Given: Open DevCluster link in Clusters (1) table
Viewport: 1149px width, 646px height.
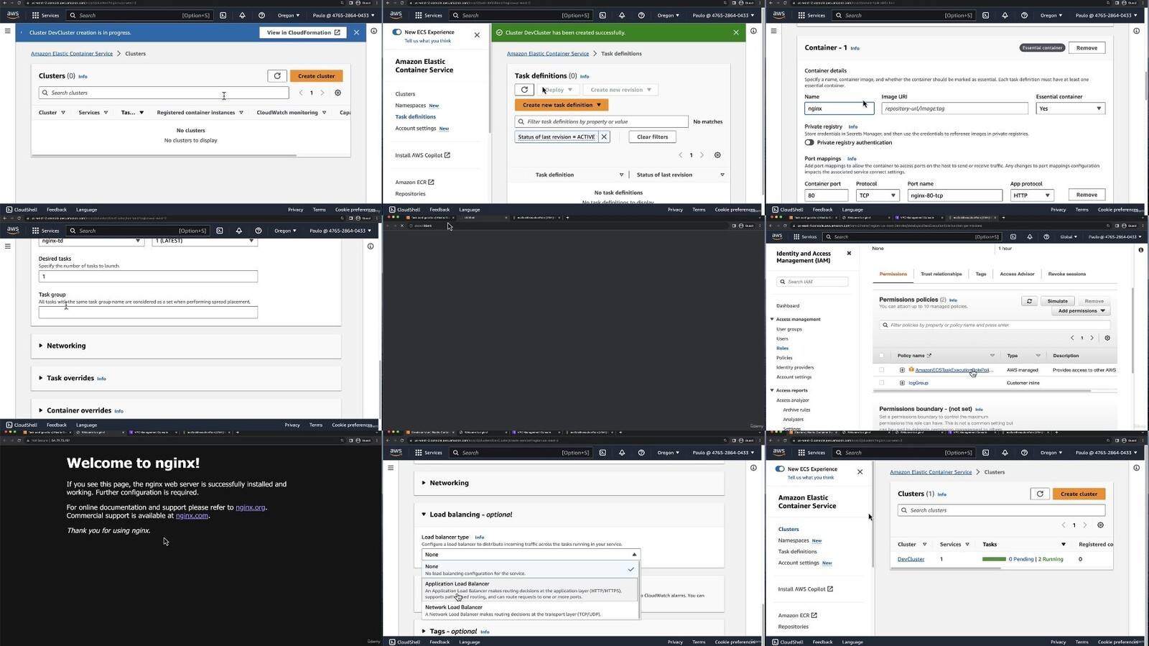Looking at the screenshot, I should point(911,559).
